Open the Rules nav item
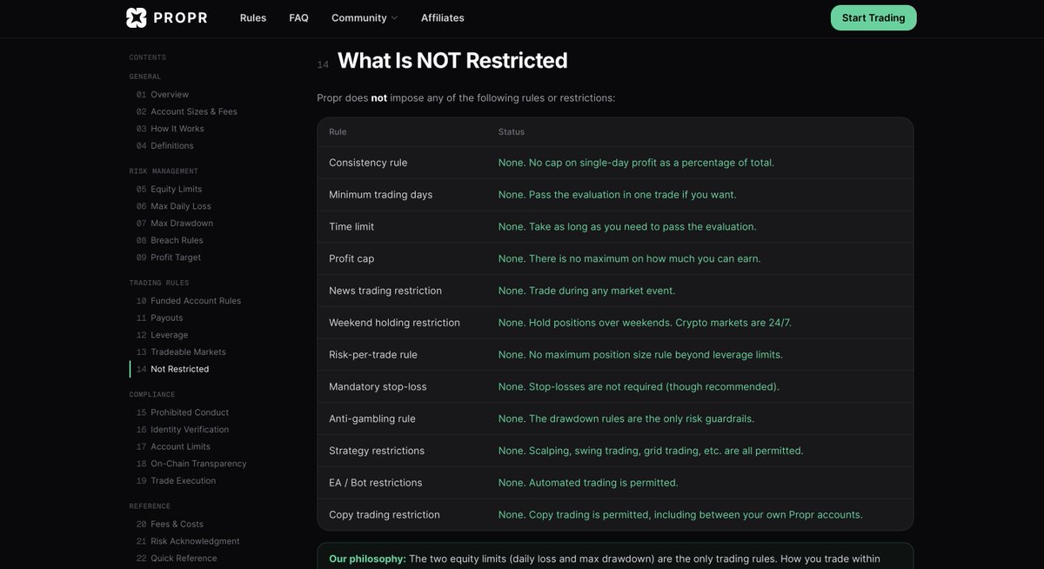The height and width of the screenshot is (569, 1044). click(x=253, y=17)
